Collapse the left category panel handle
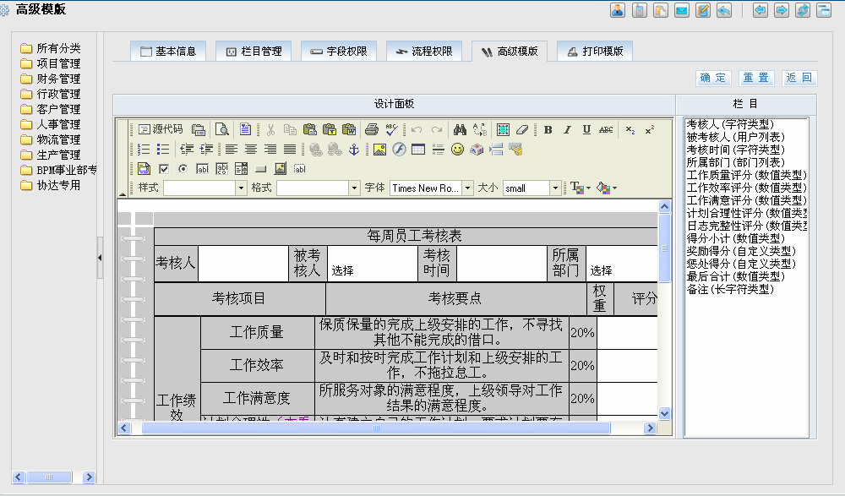Screen dimensions: 845x496 100,258
